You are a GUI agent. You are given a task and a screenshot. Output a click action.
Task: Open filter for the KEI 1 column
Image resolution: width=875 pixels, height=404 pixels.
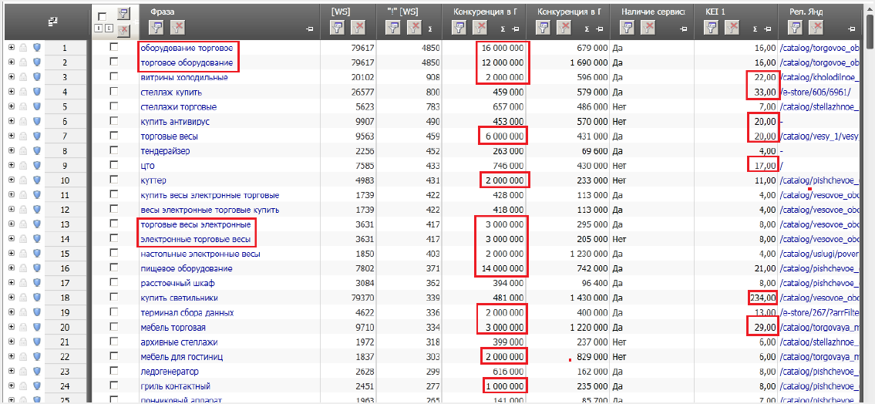click(x=712, y=27)
